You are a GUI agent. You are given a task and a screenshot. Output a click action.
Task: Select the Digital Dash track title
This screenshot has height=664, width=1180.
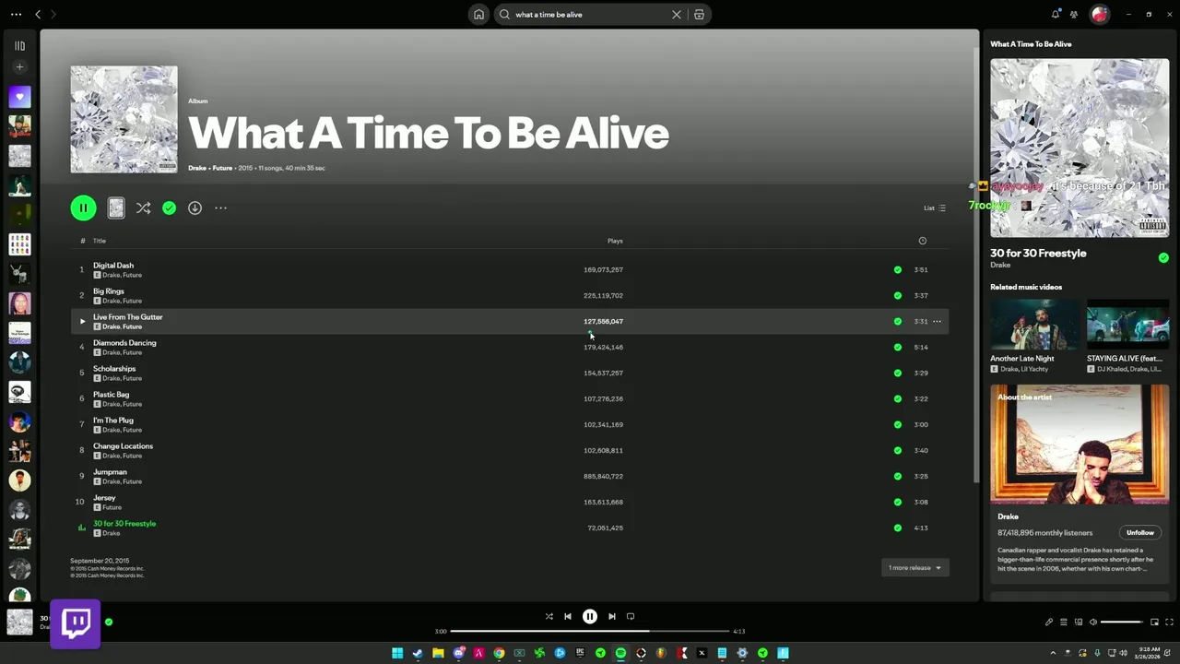pyautogui.click(x=113, y=266)
